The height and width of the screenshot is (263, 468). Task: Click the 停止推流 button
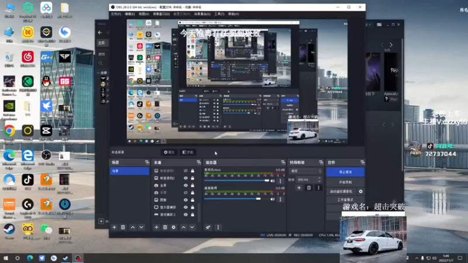pos(345,172)
